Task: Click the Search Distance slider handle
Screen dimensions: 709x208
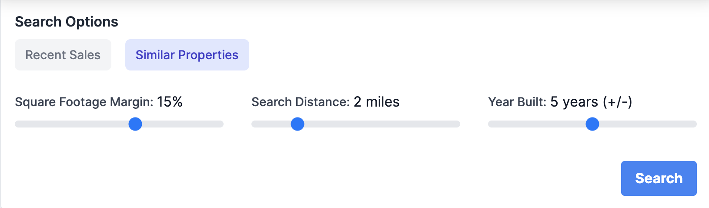Action: tap(298, 124)
